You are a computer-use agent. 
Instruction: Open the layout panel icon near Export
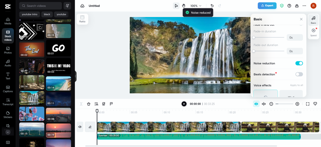(x=297, y=6)
